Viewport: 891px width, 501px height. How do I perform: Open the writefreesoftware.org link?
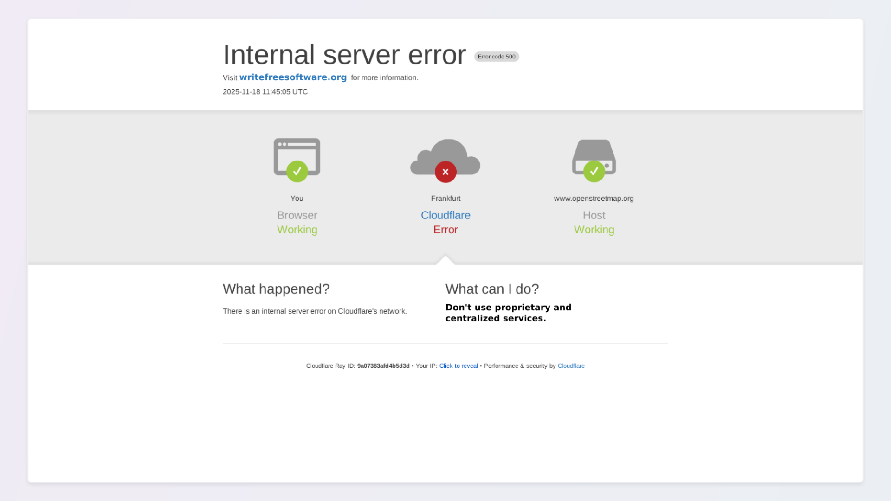pyautogui.click(x=293, y=77)
